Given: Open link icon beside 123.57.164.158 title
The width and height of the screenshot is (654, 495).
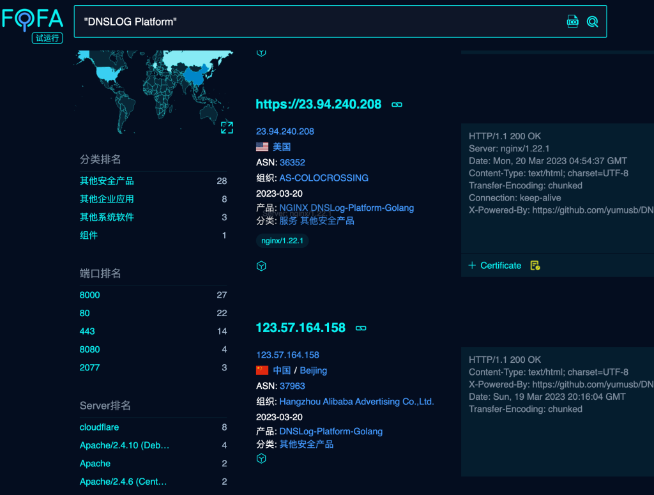Looking at the screenshot, I should 361,328.
